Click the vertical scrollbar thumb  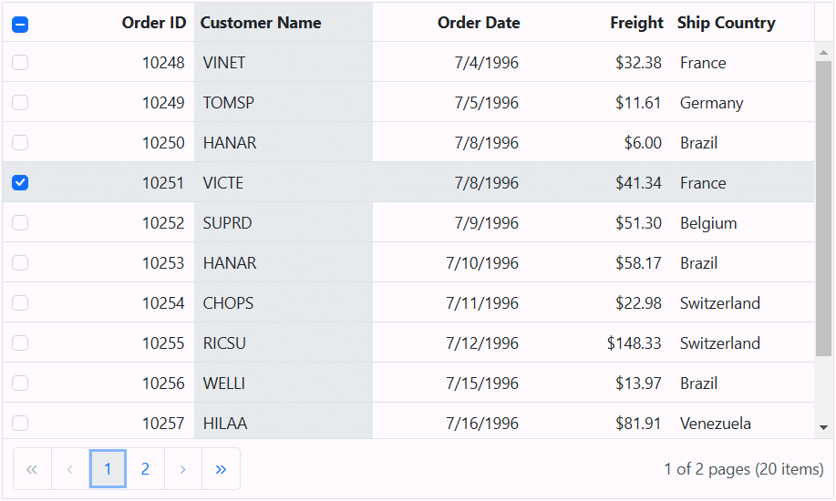point(823,210)
